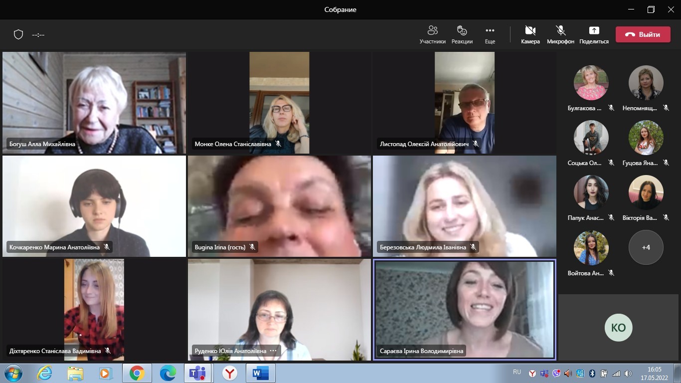Image resolution: width=681 pixels, height=383 pixels.
Task: Open the Реакции reactions menu
Action: tap(462, 35)
